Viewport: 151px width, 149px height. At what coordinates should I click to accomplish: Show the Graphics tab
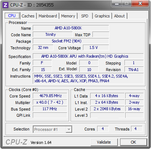[102, 16]
